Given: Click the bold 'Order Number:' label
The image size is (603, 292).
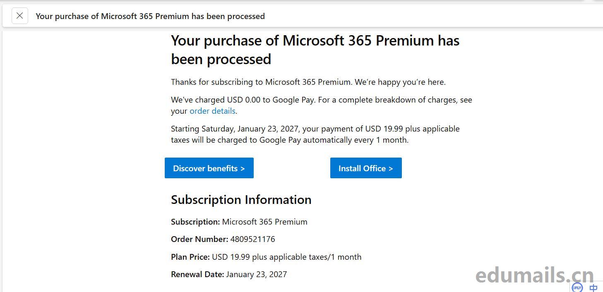Looking at the screenshot, I should (x=199, y=239).
